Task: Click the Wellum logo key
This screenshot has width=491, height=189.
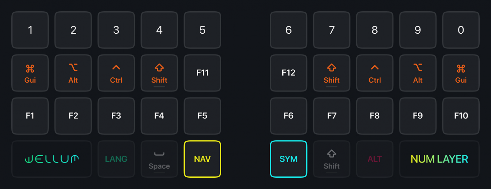Action: [x=52, y=159]
